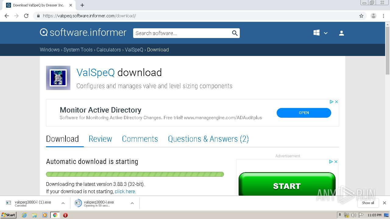
Task: Click the Search software field
Action: point(182,33)
